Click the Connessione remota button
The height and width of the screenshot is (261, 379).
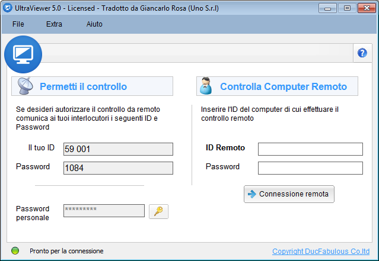[x=289, y=194]
